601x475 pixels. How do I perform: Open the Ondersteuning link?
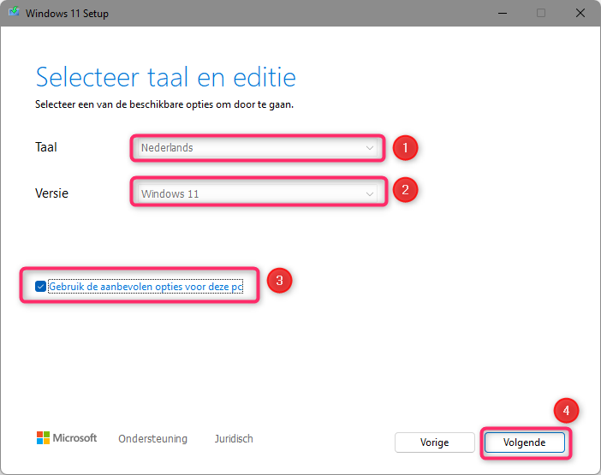coord(152,438)
